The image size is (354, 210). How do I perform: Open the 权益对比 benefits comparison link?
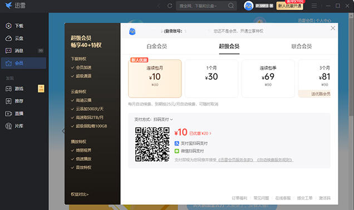click(80, 194)
